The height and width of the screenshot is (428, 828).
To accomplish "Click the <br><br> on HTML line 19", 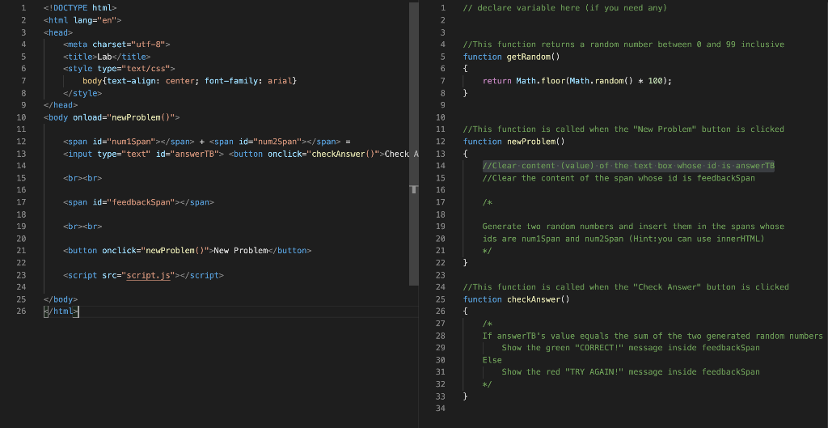I will coord(82,227).
